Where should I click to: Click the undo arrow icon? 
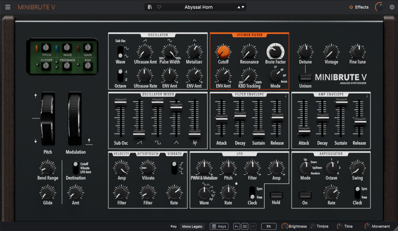237,226
